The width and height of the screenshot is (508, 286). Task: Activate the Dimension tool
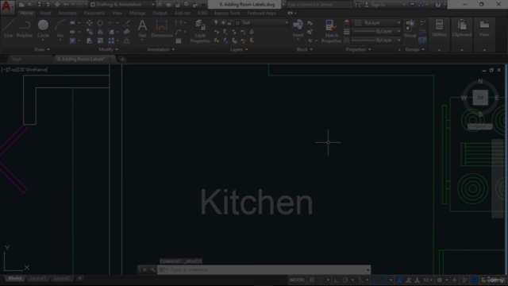click(162, 29)
